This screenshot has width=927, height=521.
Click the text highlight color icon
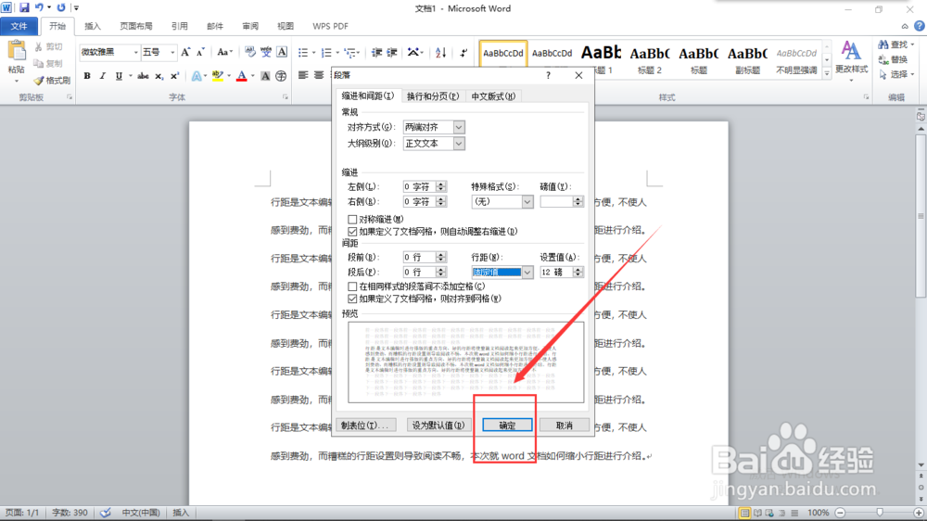217,76
